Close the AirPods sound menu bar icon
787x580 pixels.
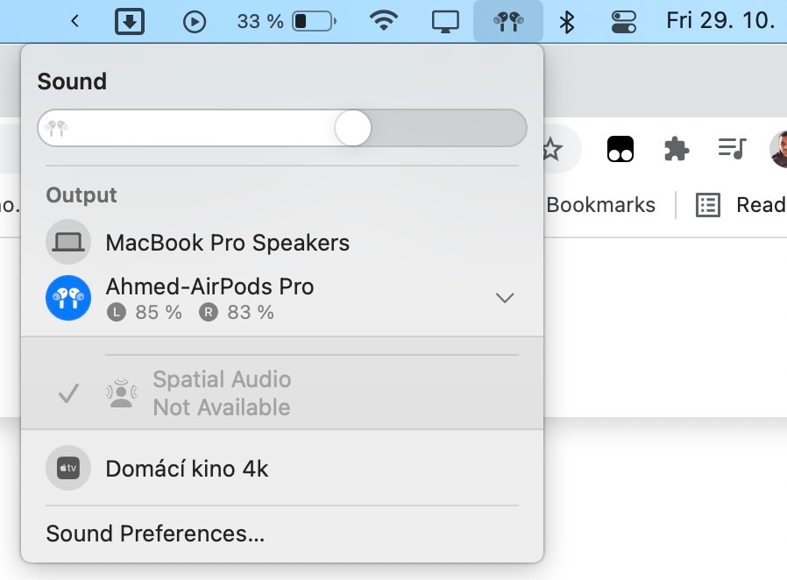(x=508, y=22)
